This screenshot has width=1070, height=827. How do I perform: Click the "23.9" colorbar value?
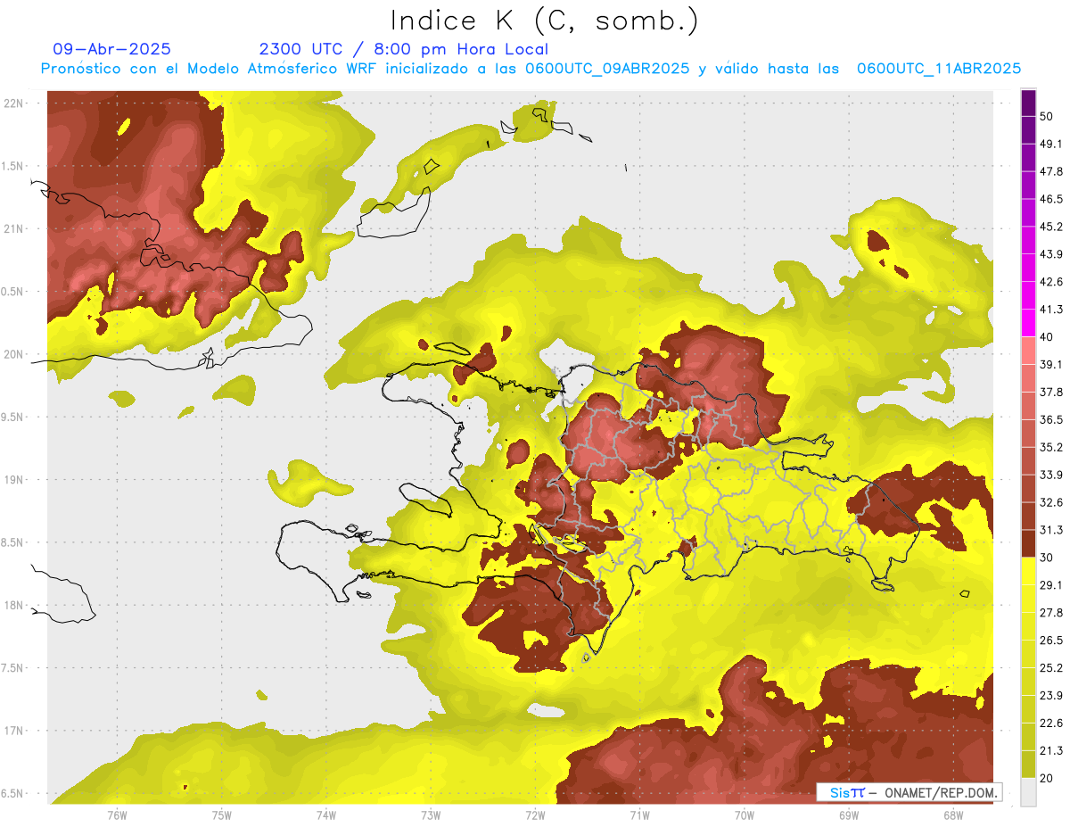1051,695
